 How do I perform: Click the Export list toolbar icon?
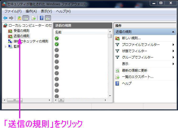[x=34, y=18]
